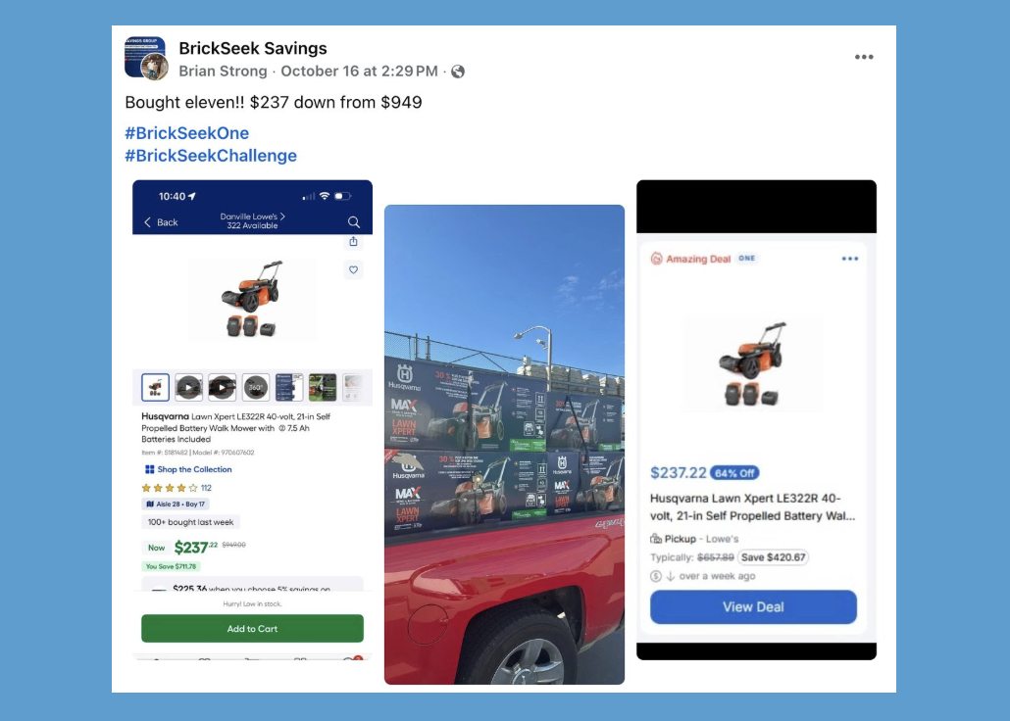Tap the search magnifier in Lowe's app
Image resolution: width=1010 pixels, height=721 pixels.
354,222
